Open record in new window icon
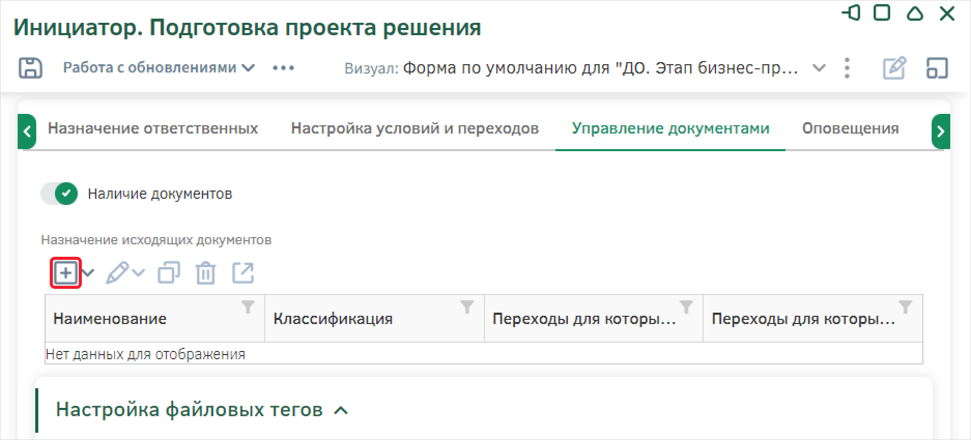 tap(243, 273)
